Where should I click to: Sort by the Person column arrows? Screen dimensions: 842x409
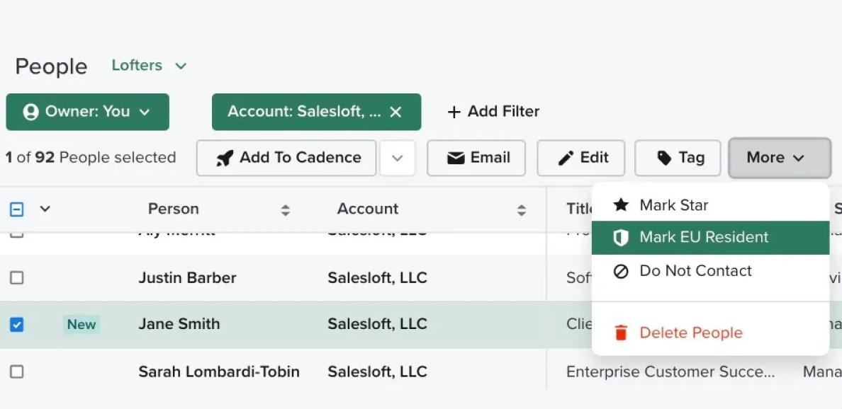(285, 210)
